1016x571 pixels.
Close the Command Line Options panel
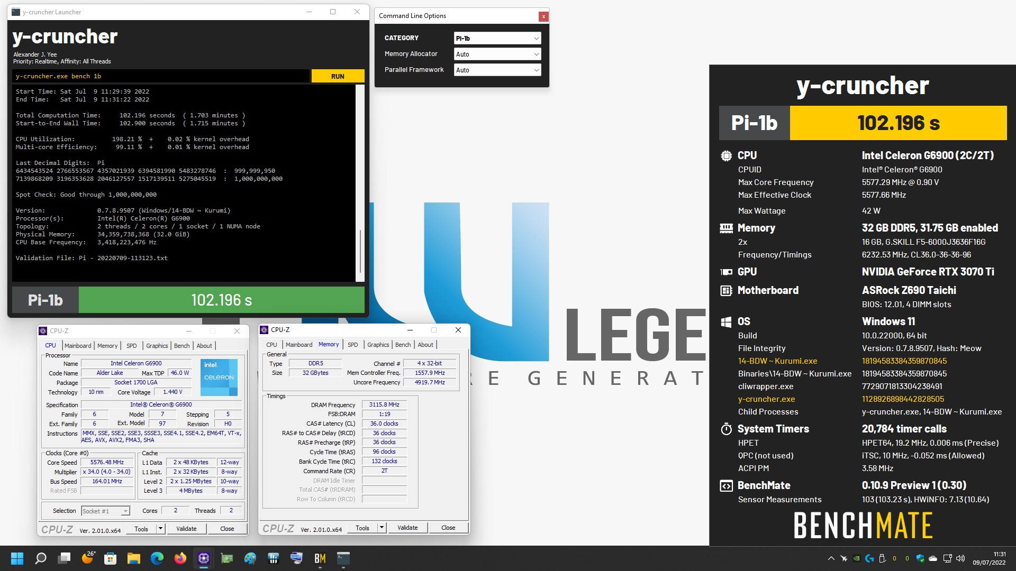(x=543, y=16)
